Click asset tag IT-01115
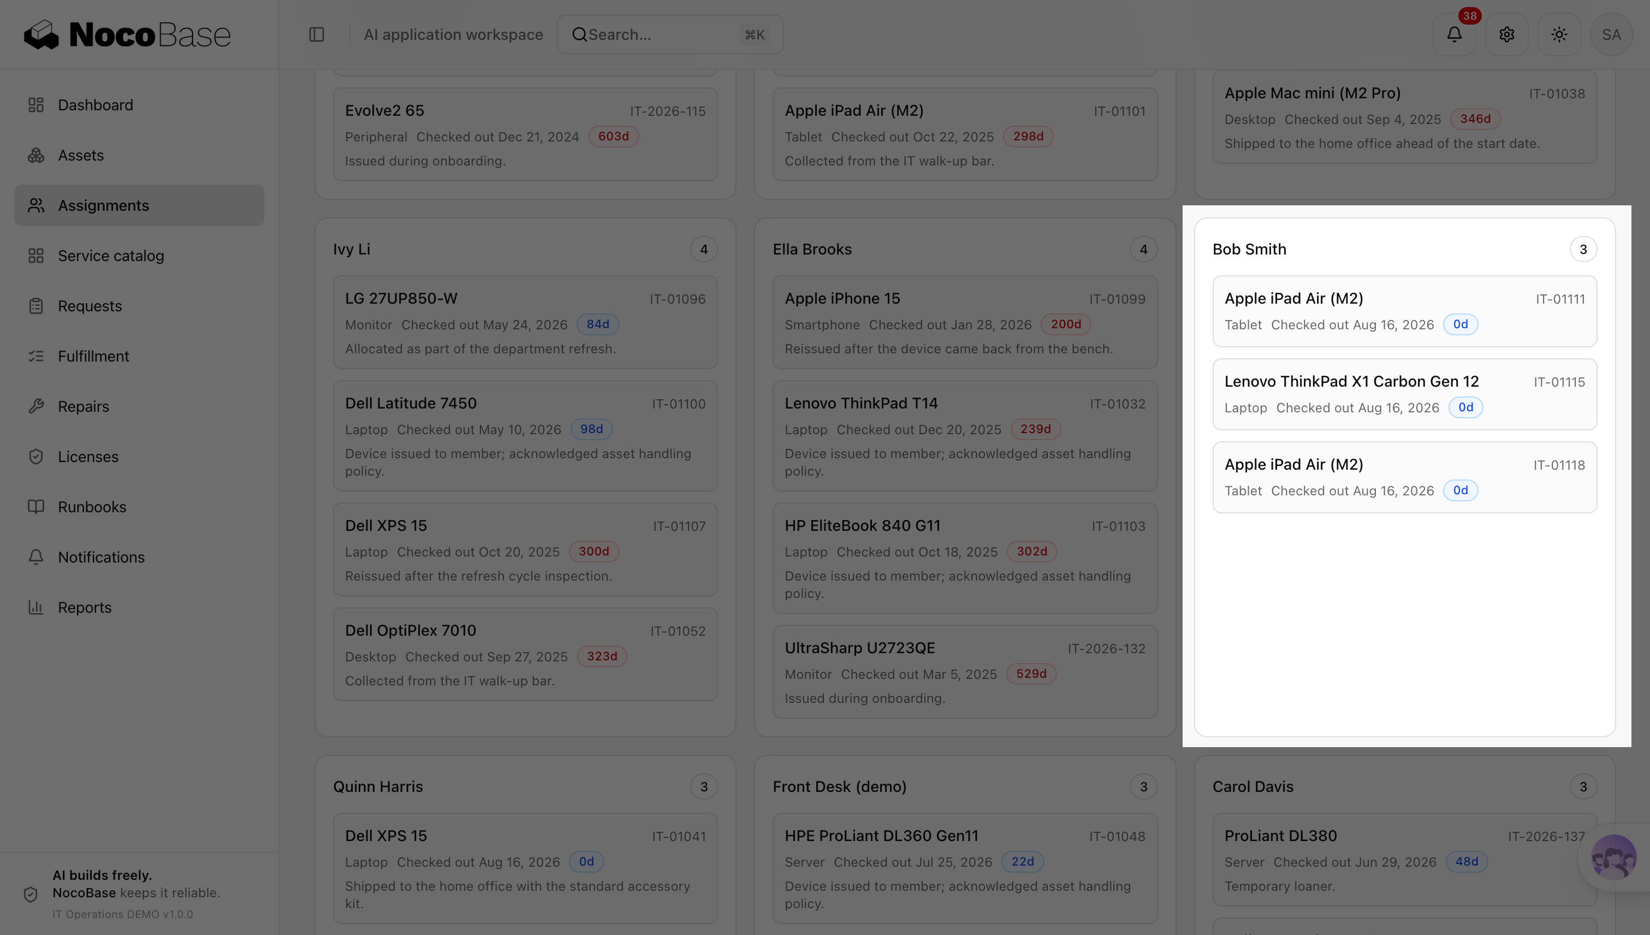The width and height of the screenshot is (1650, 935). point(1559,382)
